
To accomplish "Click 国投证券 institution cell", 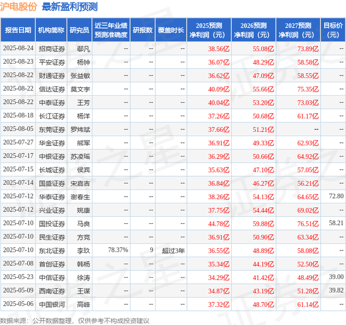I will (52, 224).
